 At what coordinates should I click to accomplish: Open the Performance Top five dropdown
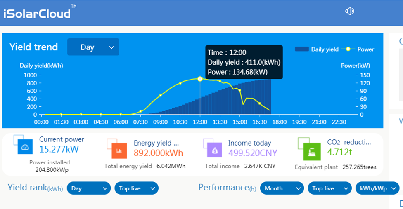click(x=330, y=188)
